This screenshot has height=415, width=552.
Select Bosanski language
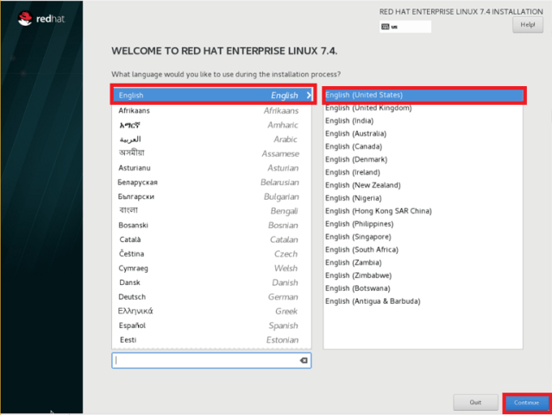tap(212, 226)
